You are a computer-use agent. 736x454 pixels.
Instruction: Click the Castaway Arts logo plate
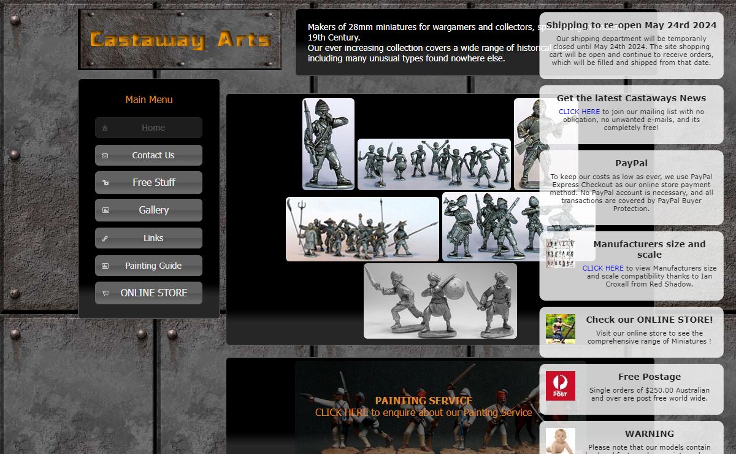[180, 39]
